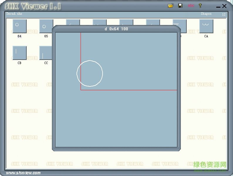Select the fourth shape thumbnail in the top row

tap(100, 22)
